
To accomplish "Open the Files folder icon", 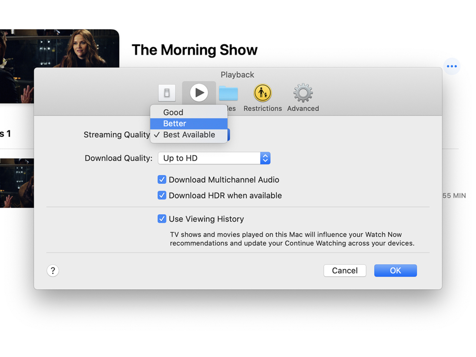I will pos(228,94).
